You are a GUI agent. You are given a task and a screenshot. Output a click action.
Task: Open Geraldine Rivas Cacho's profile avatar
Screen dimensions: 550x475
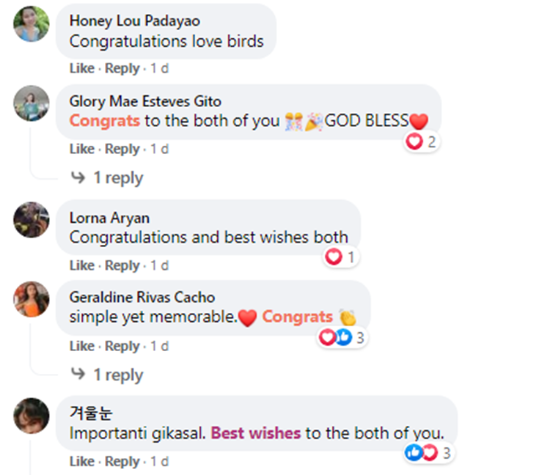pos(32,299)
